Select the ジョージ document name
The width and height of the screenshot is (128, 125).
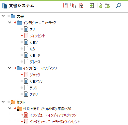tap(35, 55)
